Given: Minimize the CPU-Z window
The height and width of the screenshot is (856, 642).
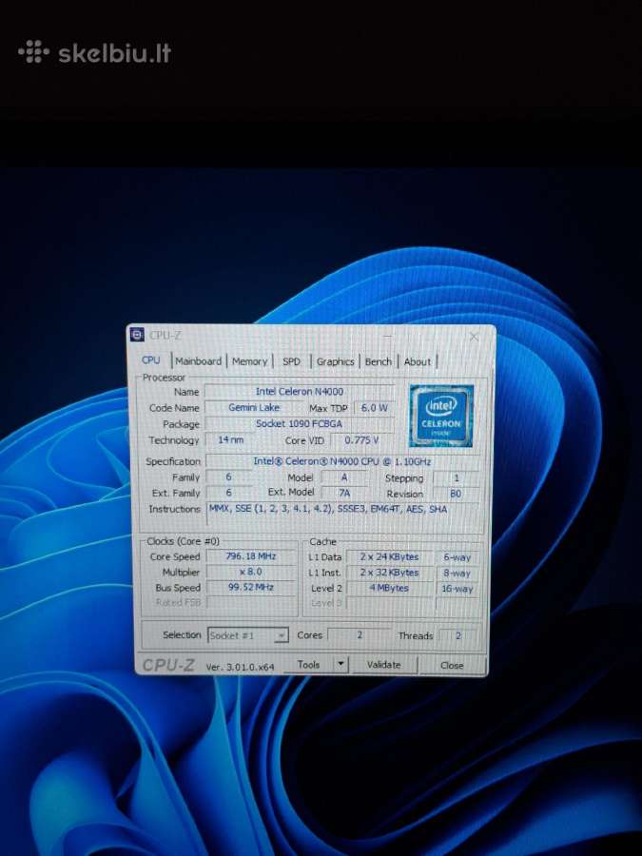Looking at the screenshot, I should (x=387, y=337).
